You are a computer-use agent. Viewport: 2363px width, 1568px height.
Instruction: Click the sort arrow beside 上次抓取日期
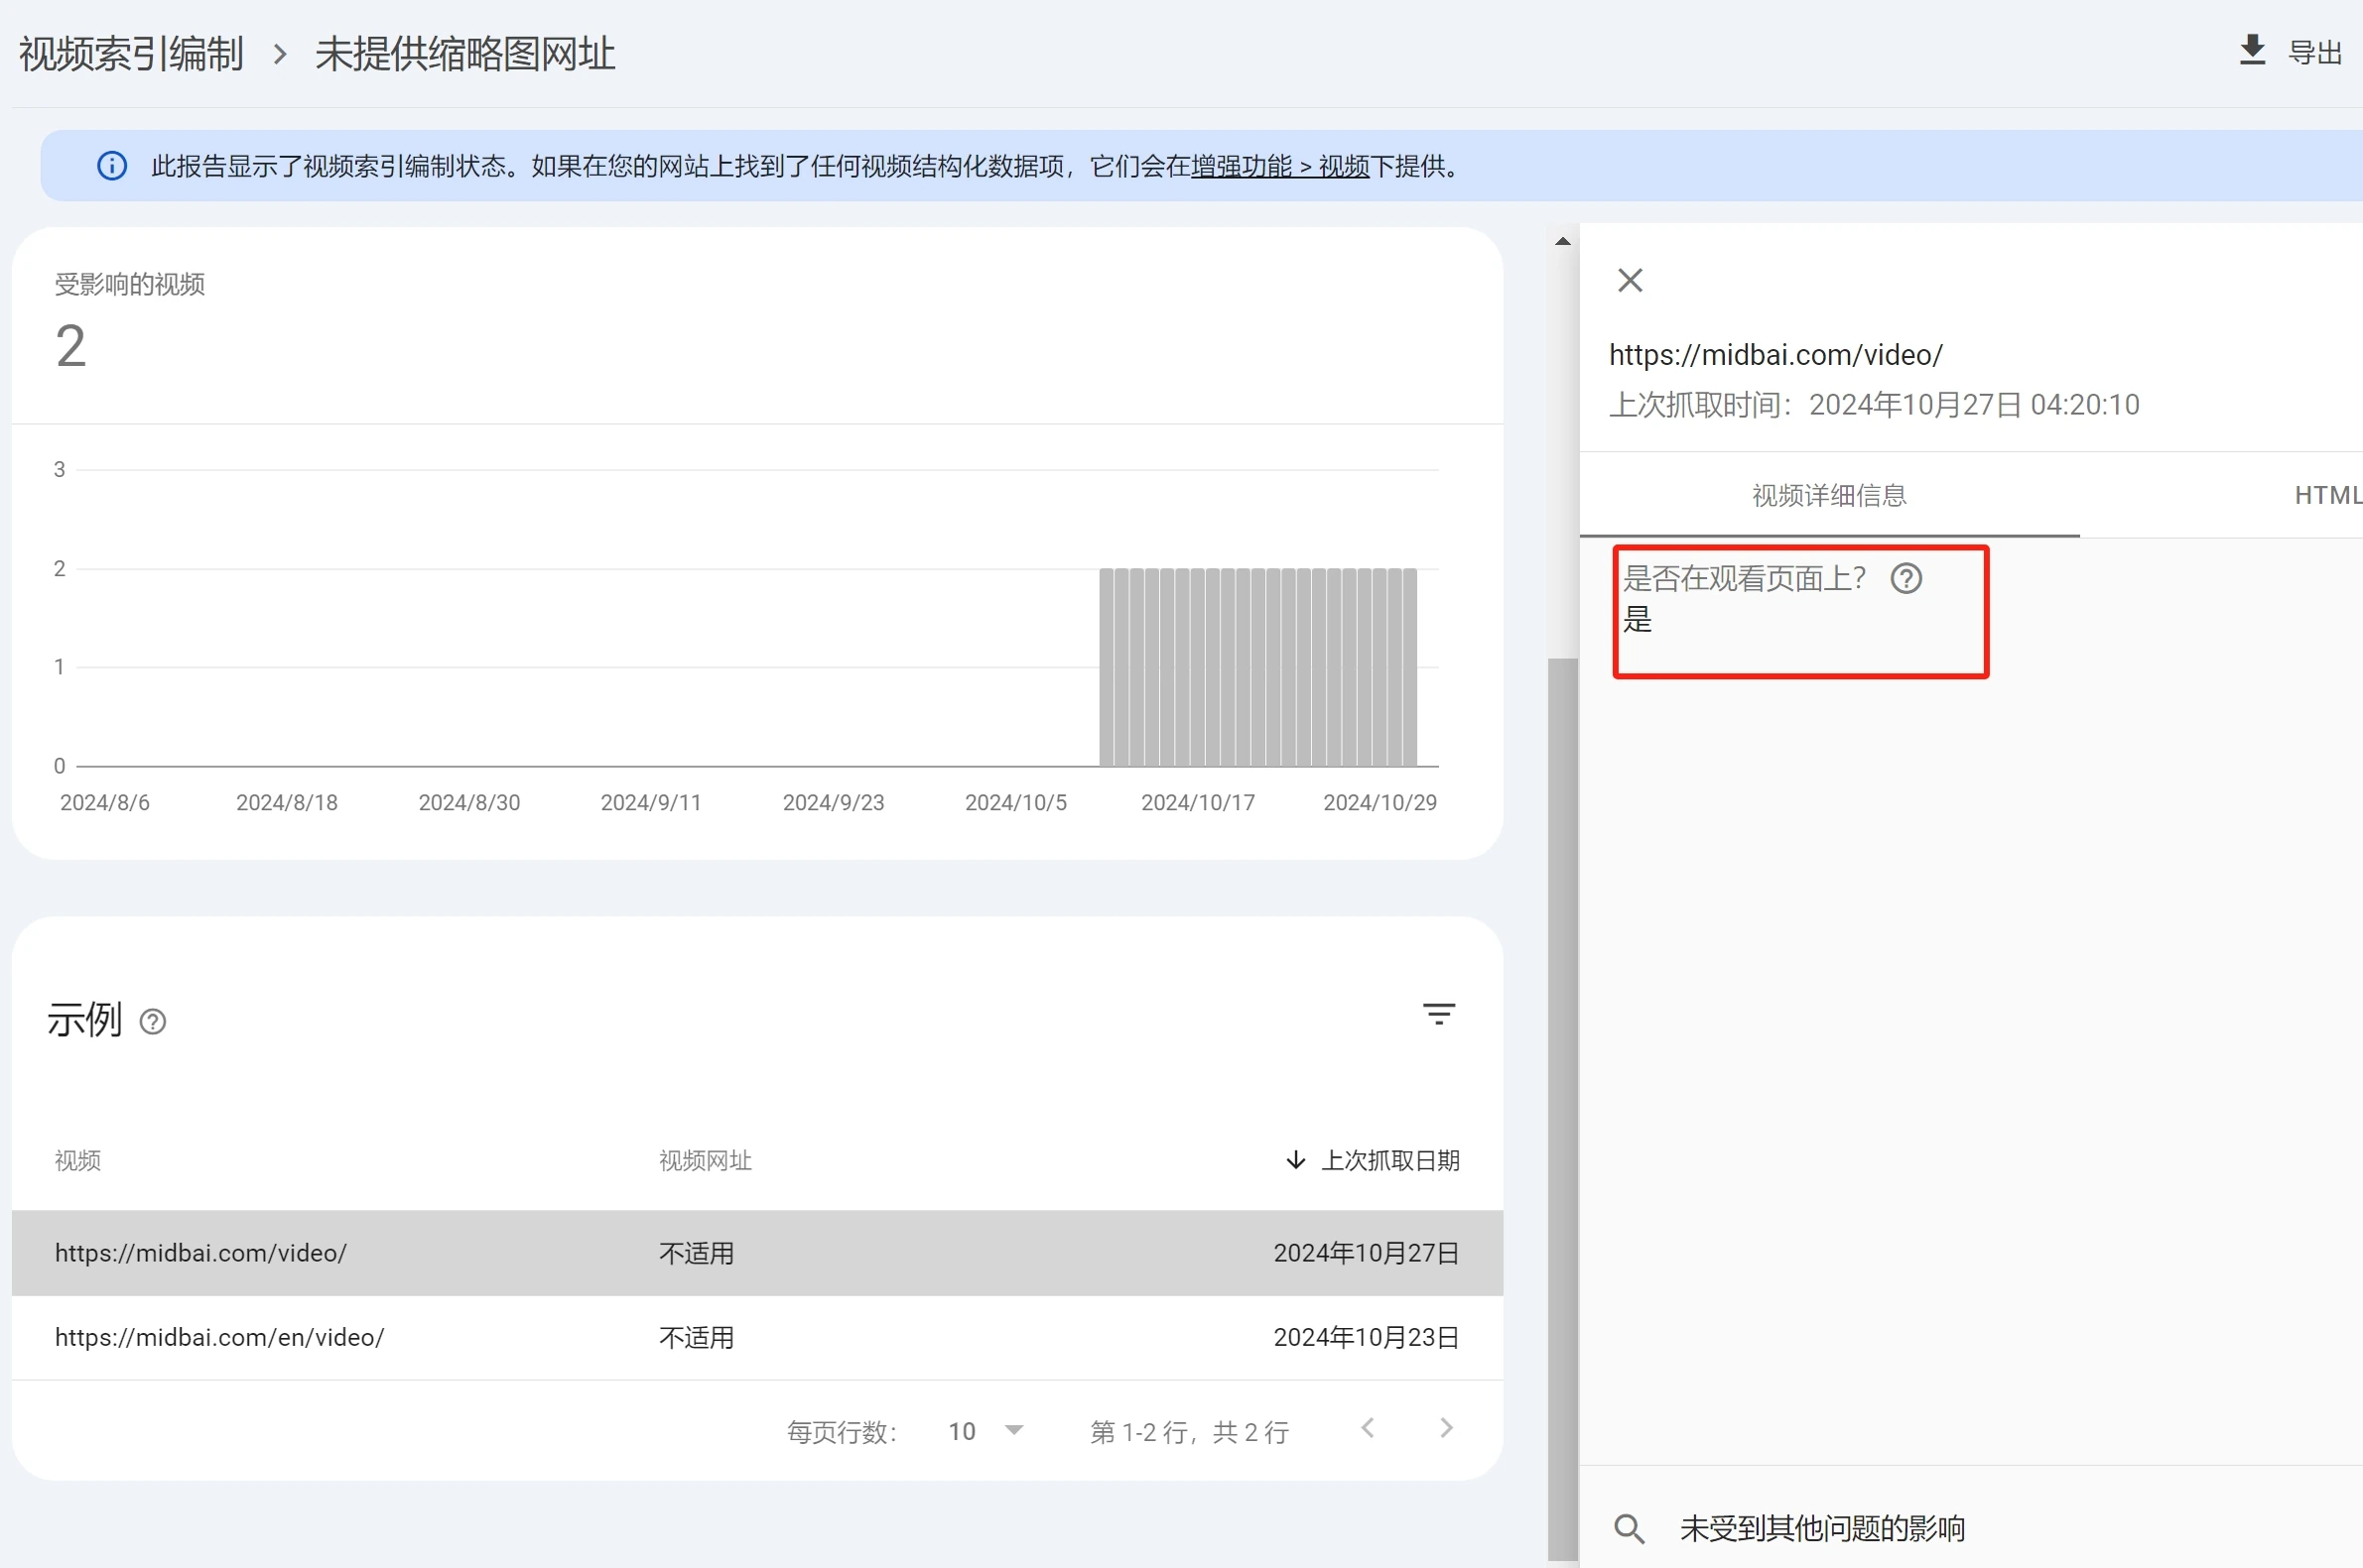[1295, 1160]
